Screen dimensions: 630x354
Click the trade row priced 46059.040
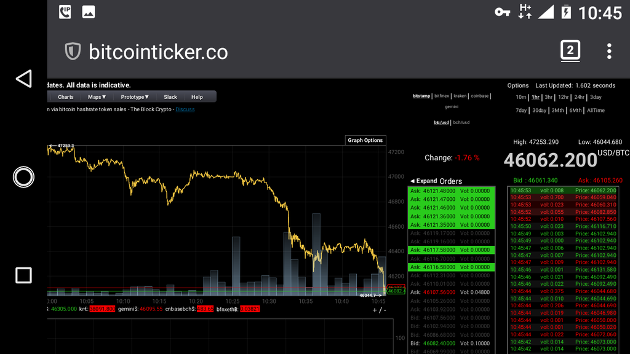point(563,197)
